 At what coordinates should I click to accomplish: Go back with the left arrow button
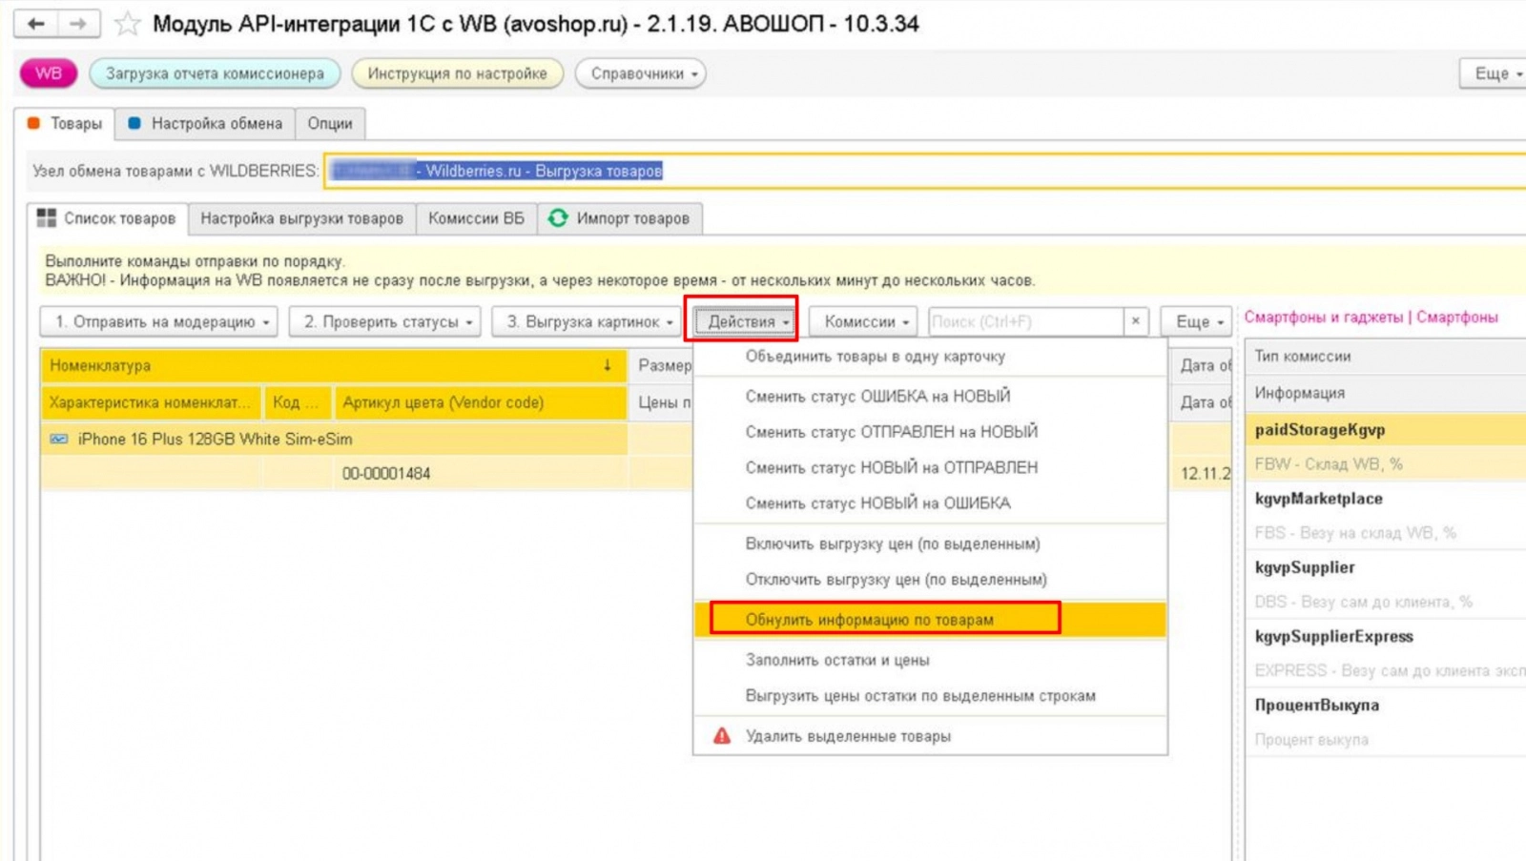tap(35, 24)
